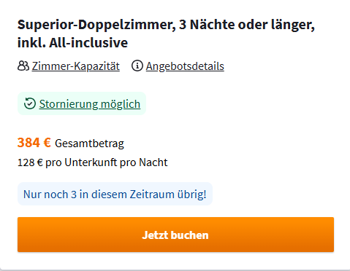350x271 pixels.
Task: Click the info circle icon before Angebotsdetails
Action: 137,66
